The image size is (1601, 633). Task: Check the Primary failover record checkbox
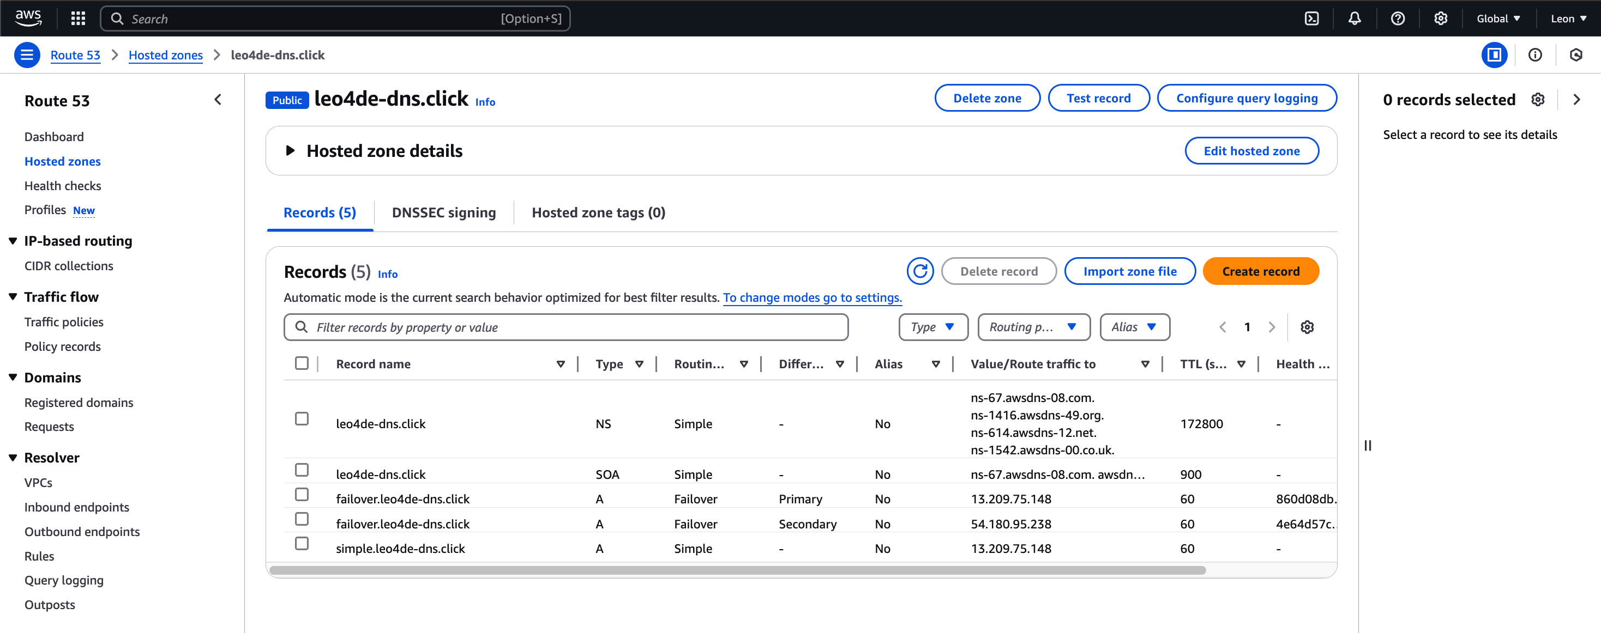(x=302, y=495)
